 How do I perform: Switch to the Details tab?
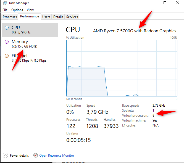[58, 17]
